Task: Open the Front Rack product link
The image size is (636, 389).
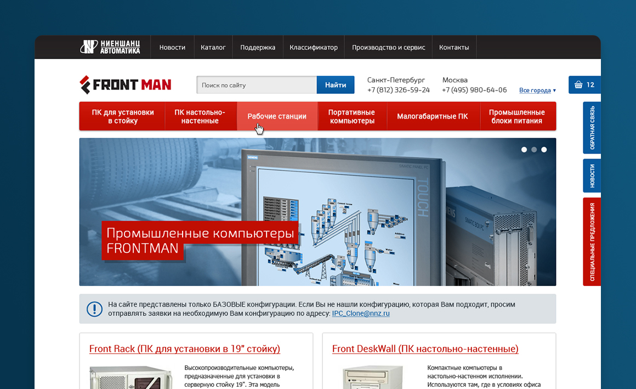Action: point(185,349)
